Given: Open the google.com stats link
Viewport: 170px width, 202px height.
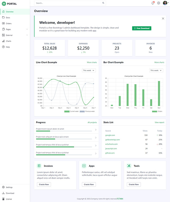Looking at the screenshot, I should [110, 135].
